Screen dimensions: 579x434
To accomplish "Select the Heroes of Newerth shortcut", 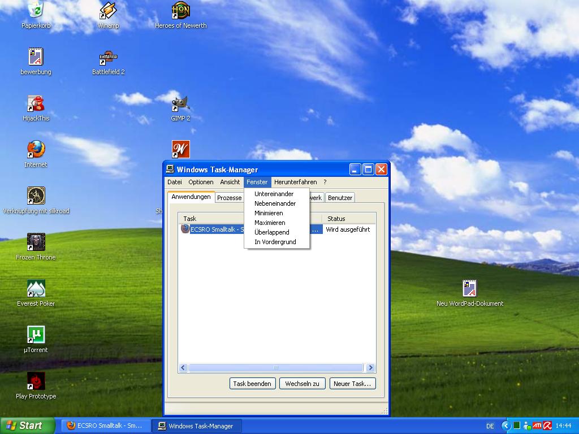I will click(x=180, y=11).
